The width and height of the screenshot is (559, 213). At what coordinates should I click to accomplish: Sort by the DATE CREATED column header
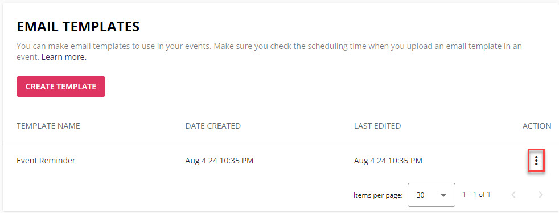coord(213,126)
